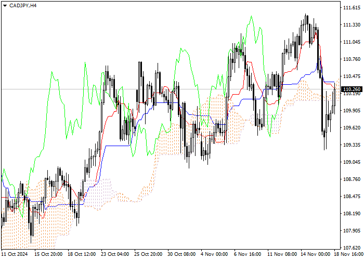Pick the 110.475 price scale label
This screenshot has width=364, height=260.
pyautogui.click(x=352, y=76)
